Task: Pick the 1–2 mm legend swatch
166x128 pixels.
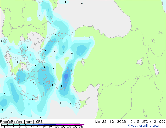Action: pos(16,125)
